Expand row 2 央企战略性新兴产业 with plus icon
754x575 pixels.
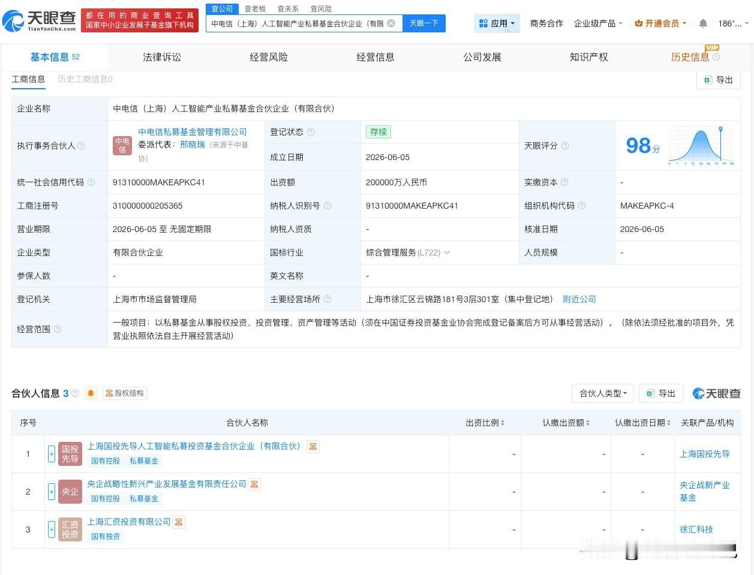[x=52, y=492]
